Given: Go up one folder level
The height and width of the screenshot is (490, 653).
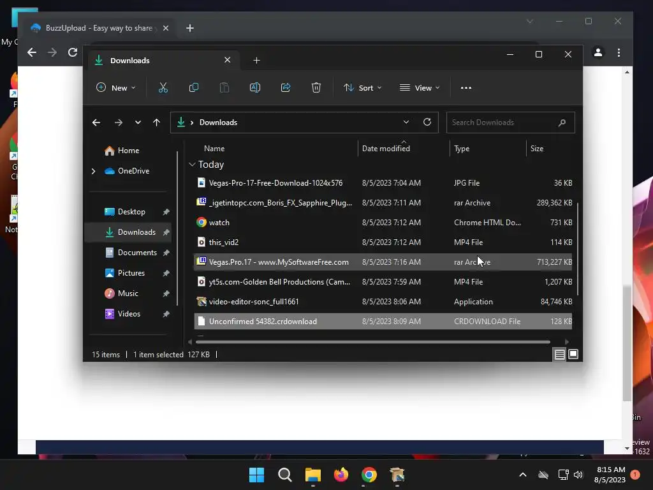Looking at the screenshot, I should 157,122.
